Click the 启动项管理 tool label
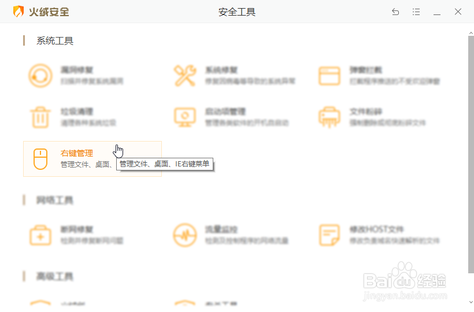 pyautogui.click(x=225, y=112)
